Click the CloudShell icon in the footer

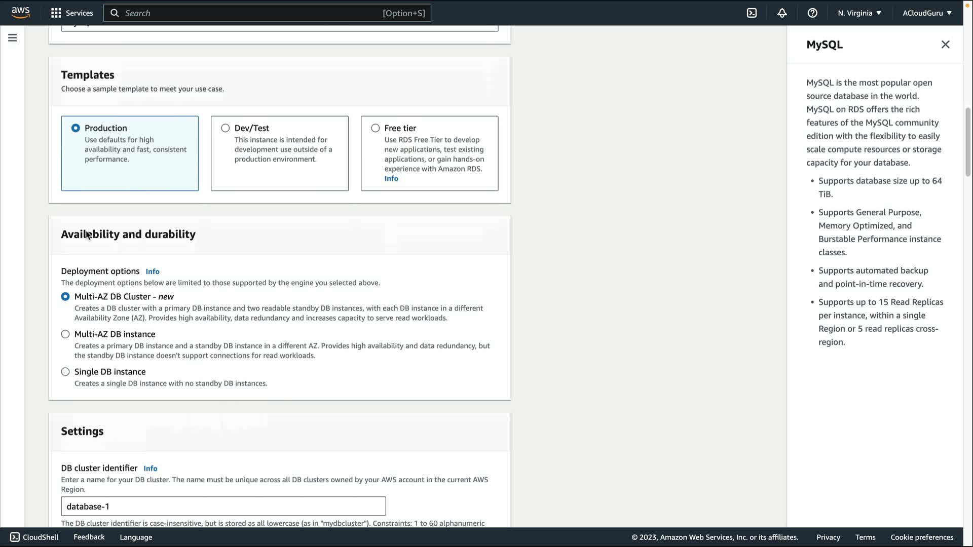tap(15, 537)
